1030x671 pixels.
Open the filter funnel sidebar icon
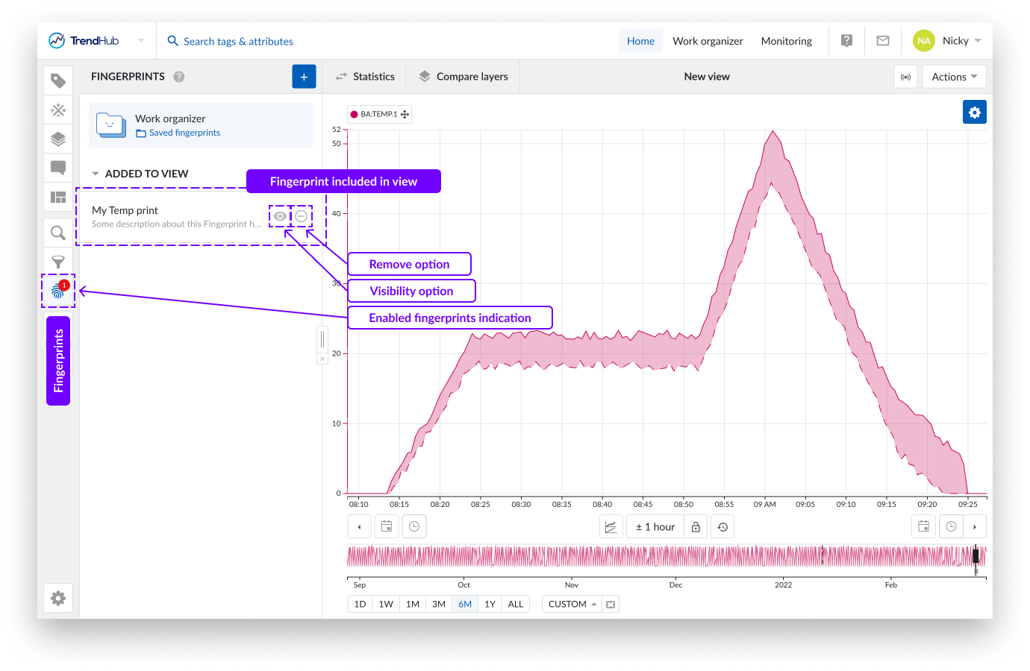point(58,262)
